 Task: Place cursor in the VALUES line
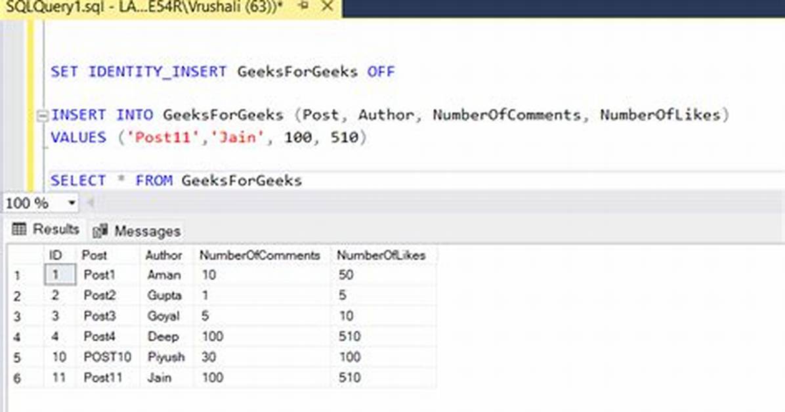[x=209, y=137]
